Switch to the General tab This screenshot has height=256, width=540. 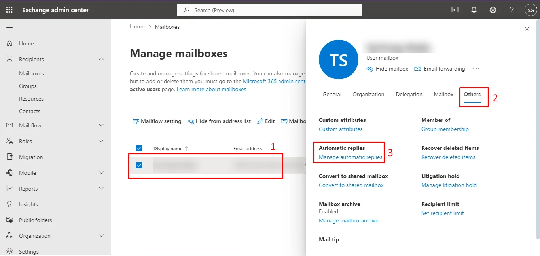point(332,95)
